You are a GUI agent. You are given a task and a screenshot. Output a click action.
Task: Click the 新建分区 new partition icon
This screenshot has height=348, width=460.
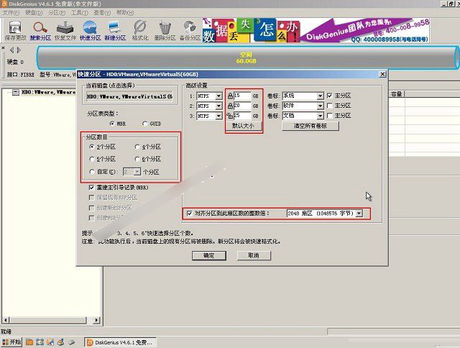pyautogui.click(x=115, y=31)
